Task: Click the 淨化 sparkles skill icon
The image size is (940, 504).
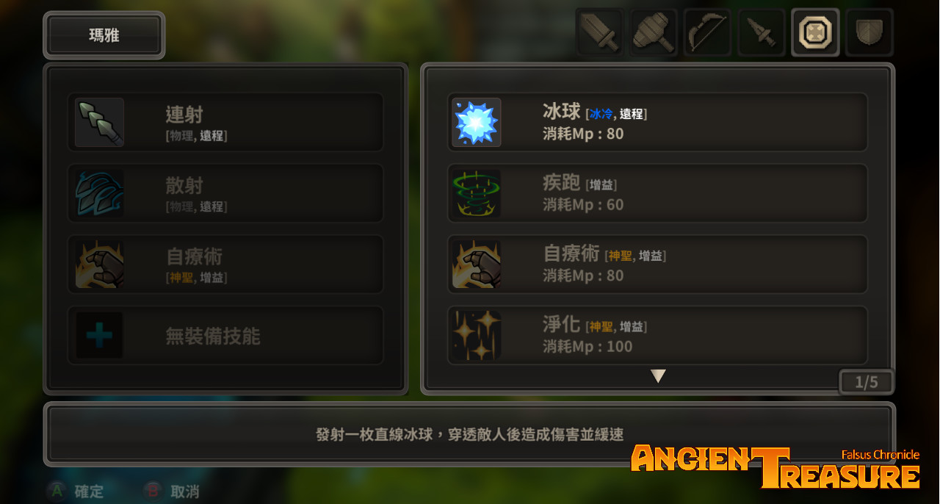Action: pos(477,335)
